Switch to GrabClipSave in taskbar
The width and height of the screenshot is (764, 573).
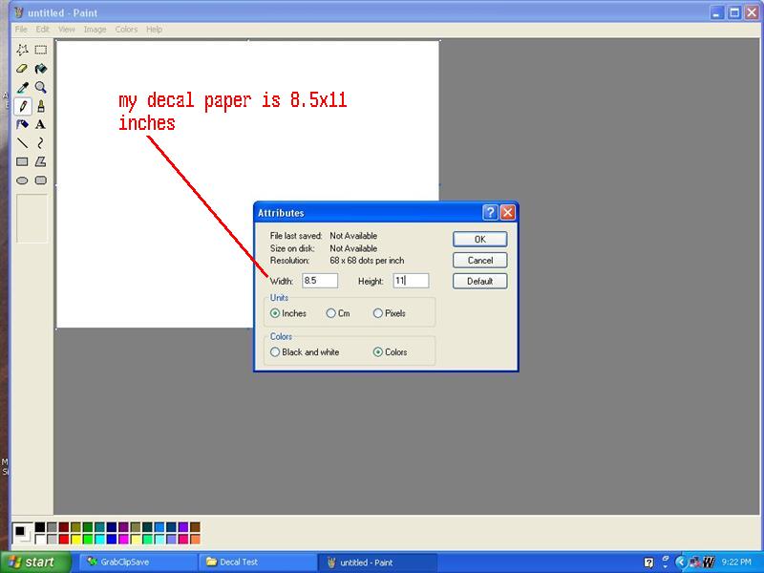pos(138,562)
